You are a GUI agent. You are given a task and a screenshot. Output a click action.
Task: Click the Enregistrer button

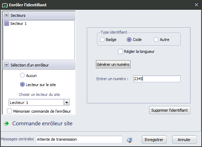pos(154,140)
